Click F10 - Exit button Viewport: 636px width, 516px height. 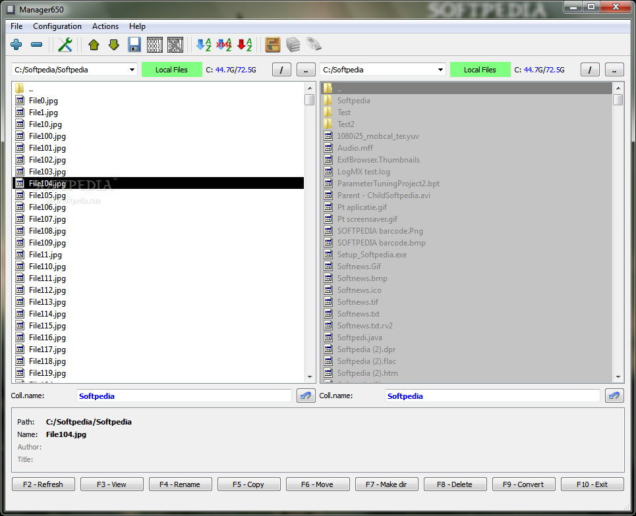click(x=593, y=484)
